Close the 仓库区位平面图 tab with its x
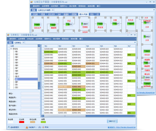156x131 pixels. pyautogui.click(x=53, y=10)
